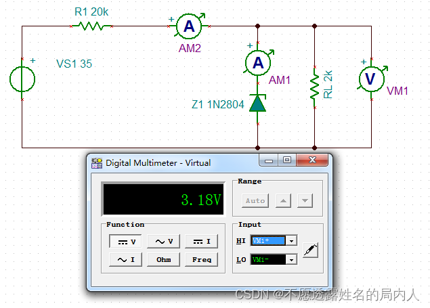Click the VM1 label
The width and height of the screenshot is (430, 308).
[x=397, y=91]
